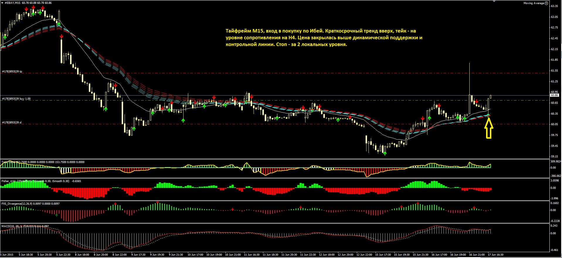Viewport: 562px width, 258px height.
Task: Click the Moving Average expert label
Action: pyautogui.click(x=534, y=3)
